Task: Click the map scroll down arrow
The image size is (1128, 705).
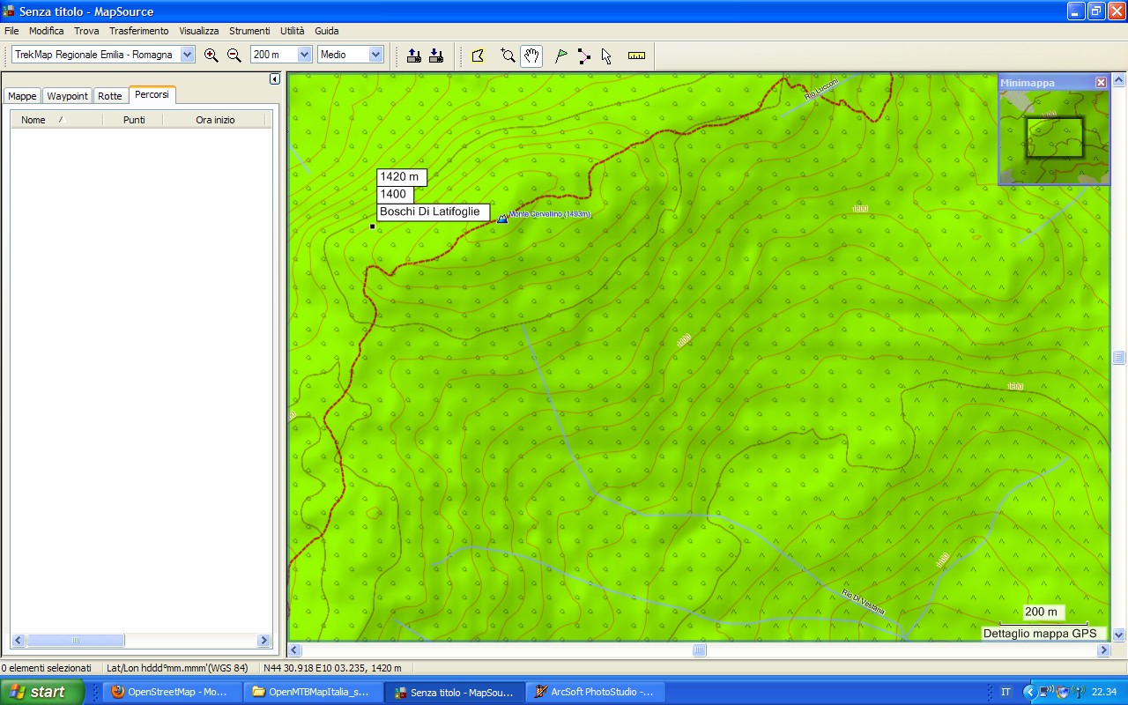Action: (x=1118, y=634)
